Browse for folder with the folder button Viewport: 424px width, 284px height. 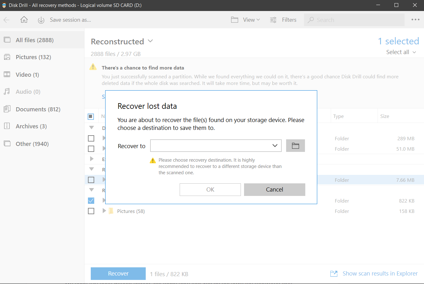coord(296,146)
